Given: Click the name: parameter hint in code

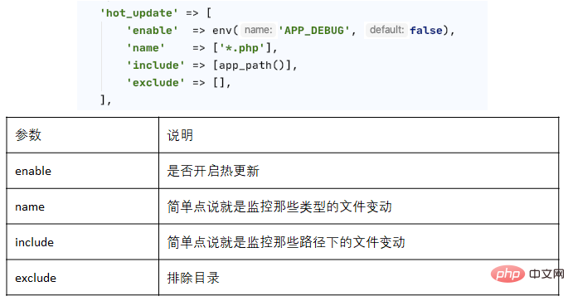Looking at the screenshot, I should (x=259, y=30).
